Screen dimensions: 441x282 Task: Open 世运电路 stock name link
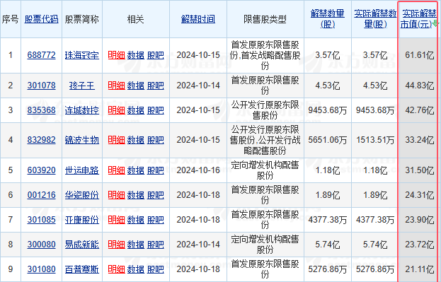(x=82, y=170)
